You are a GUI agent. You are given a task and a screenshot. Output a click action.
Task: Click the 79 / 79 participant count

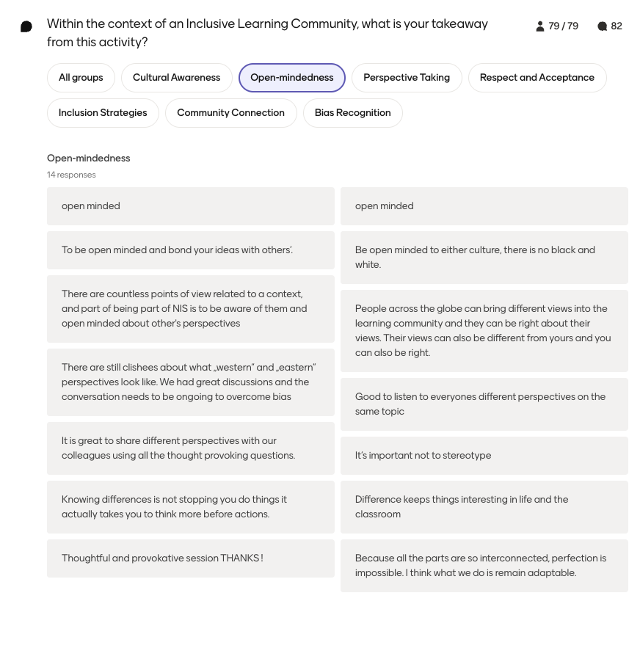(563, 26)
